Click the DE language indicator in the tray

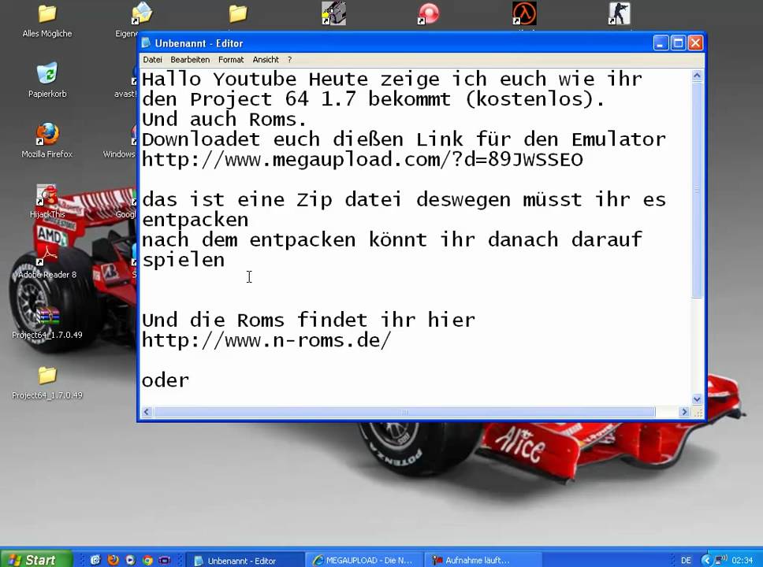click(686, 560)
